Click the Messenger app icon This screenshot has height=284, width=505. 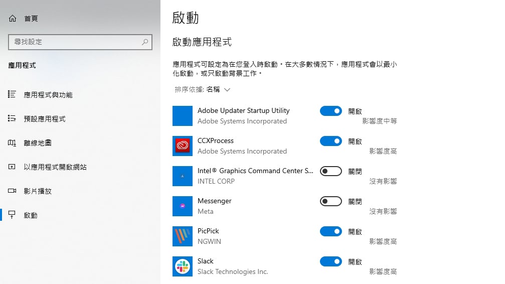click(x=182, y=206)
